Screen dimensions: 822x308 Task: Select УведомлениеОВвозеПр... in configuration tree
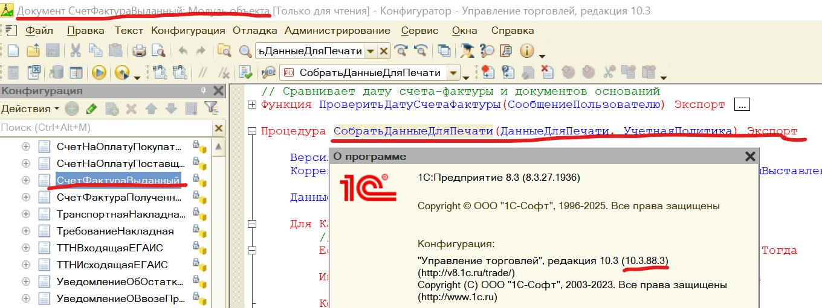[x=121, y=298]
